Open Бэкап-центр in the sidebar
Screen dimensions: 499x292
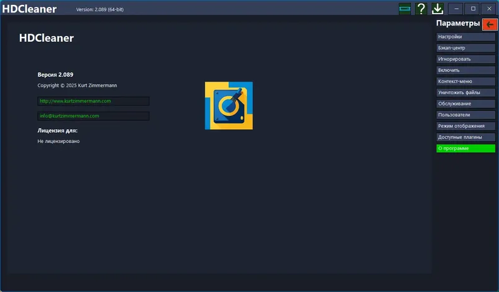pyautogui.click(x=465, y=48)
